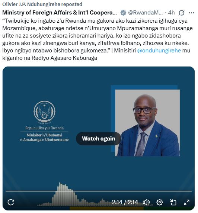Open the three-dot more options menu
The height and width of the screenshot is (213, 198).
pos(191,13)
